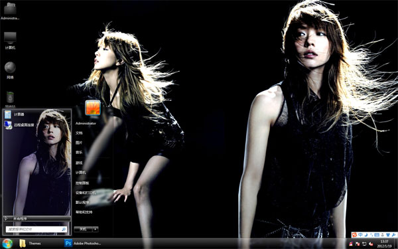The width and height of the screenshot is (398, 249).
Task: Open the taskbar clock and date
Action: 384,244
